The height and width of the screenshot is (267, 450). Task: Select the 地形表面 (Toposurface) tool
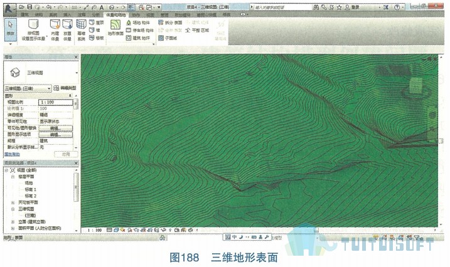point(115,28)
